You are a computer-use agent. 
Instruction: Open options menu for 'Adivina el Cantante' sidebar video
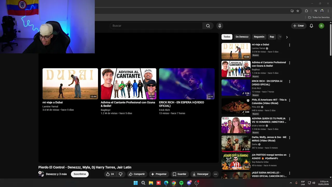tap(289, 63)
